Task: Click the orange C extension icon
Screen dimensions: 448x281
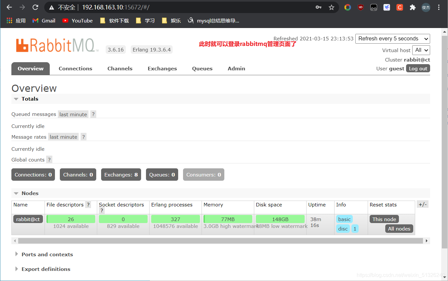Action: [x=400, y=7]
